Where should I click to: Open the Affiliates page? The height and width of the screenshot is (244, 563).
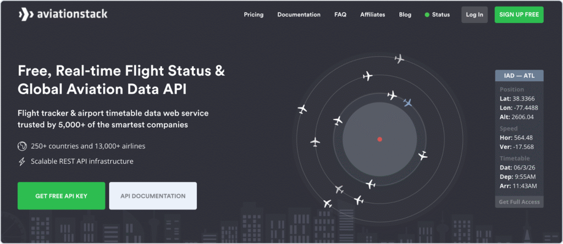click(x=373, y=15)
